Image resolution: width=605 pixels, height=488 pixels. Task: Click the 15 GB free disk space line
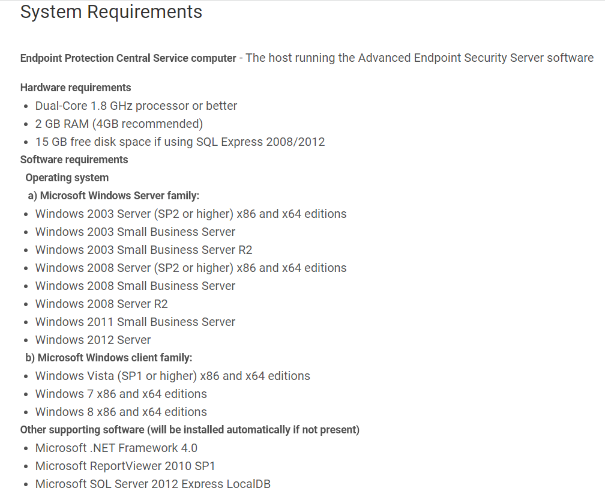179,142
